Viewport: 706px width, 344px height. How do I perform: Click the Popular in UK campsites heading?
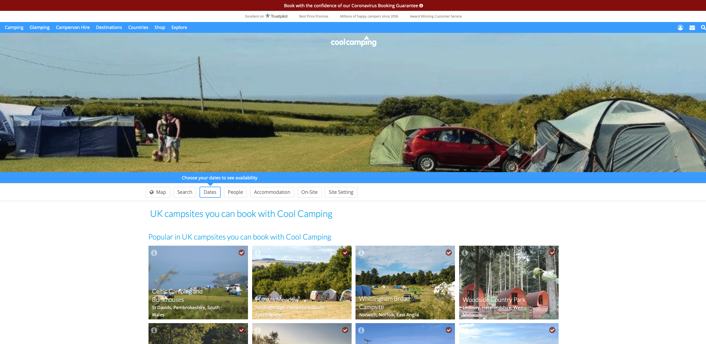(x=240, y=237)
